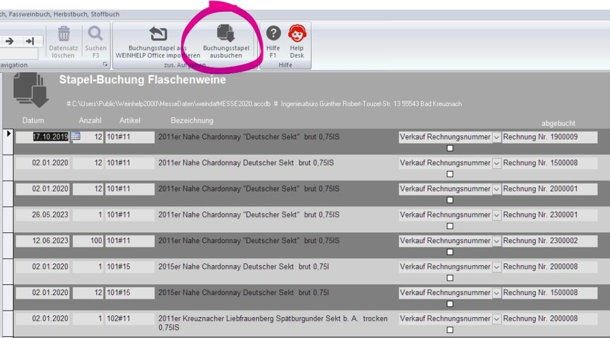Tick abgebucht checkbox for Rechnung Nr. 1900009

click(x=450, y=148)
